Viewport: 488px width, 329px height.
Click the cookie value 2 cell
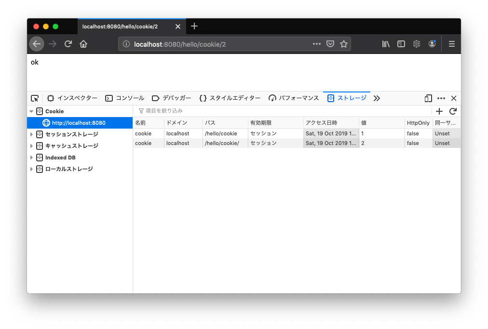pos(382,143)
